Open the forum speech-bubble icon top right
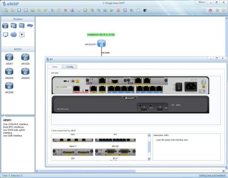The width and height of the screenshot is (228, 178). coord(204,10)
